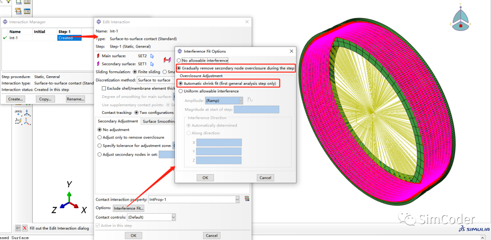
Task: Select the Create Interaction toolbox icon
Action: [18, 2]
